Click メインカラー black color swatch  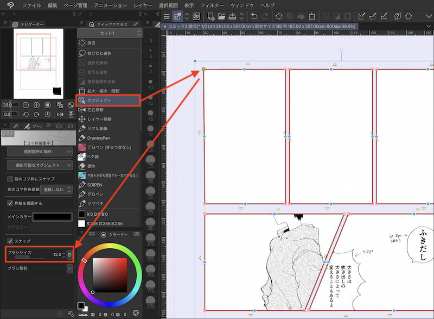(52, 217)
